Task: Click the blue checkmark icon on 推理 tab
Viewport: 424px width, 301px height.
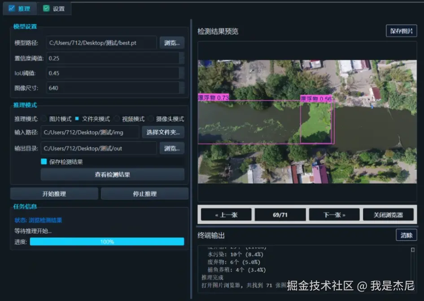Action: pos(11,8)
